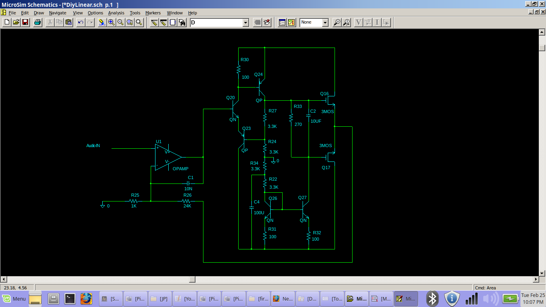Open the Linux Mint Menu button
Image resolution: width=546 pixels, height=307 pixels.
[14, 299]
